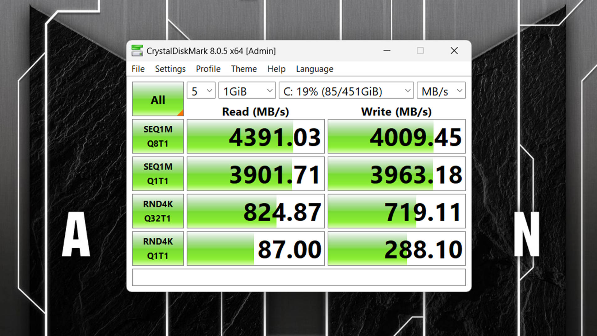Open the drive selector C: 19% dropdown

346,91
